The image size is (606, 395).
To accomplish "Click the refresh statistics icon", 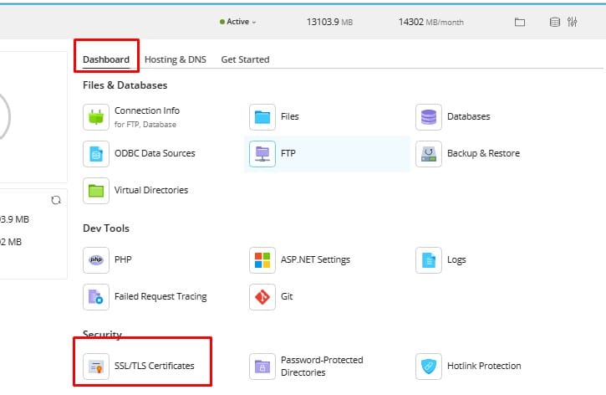I will point(56,201).
